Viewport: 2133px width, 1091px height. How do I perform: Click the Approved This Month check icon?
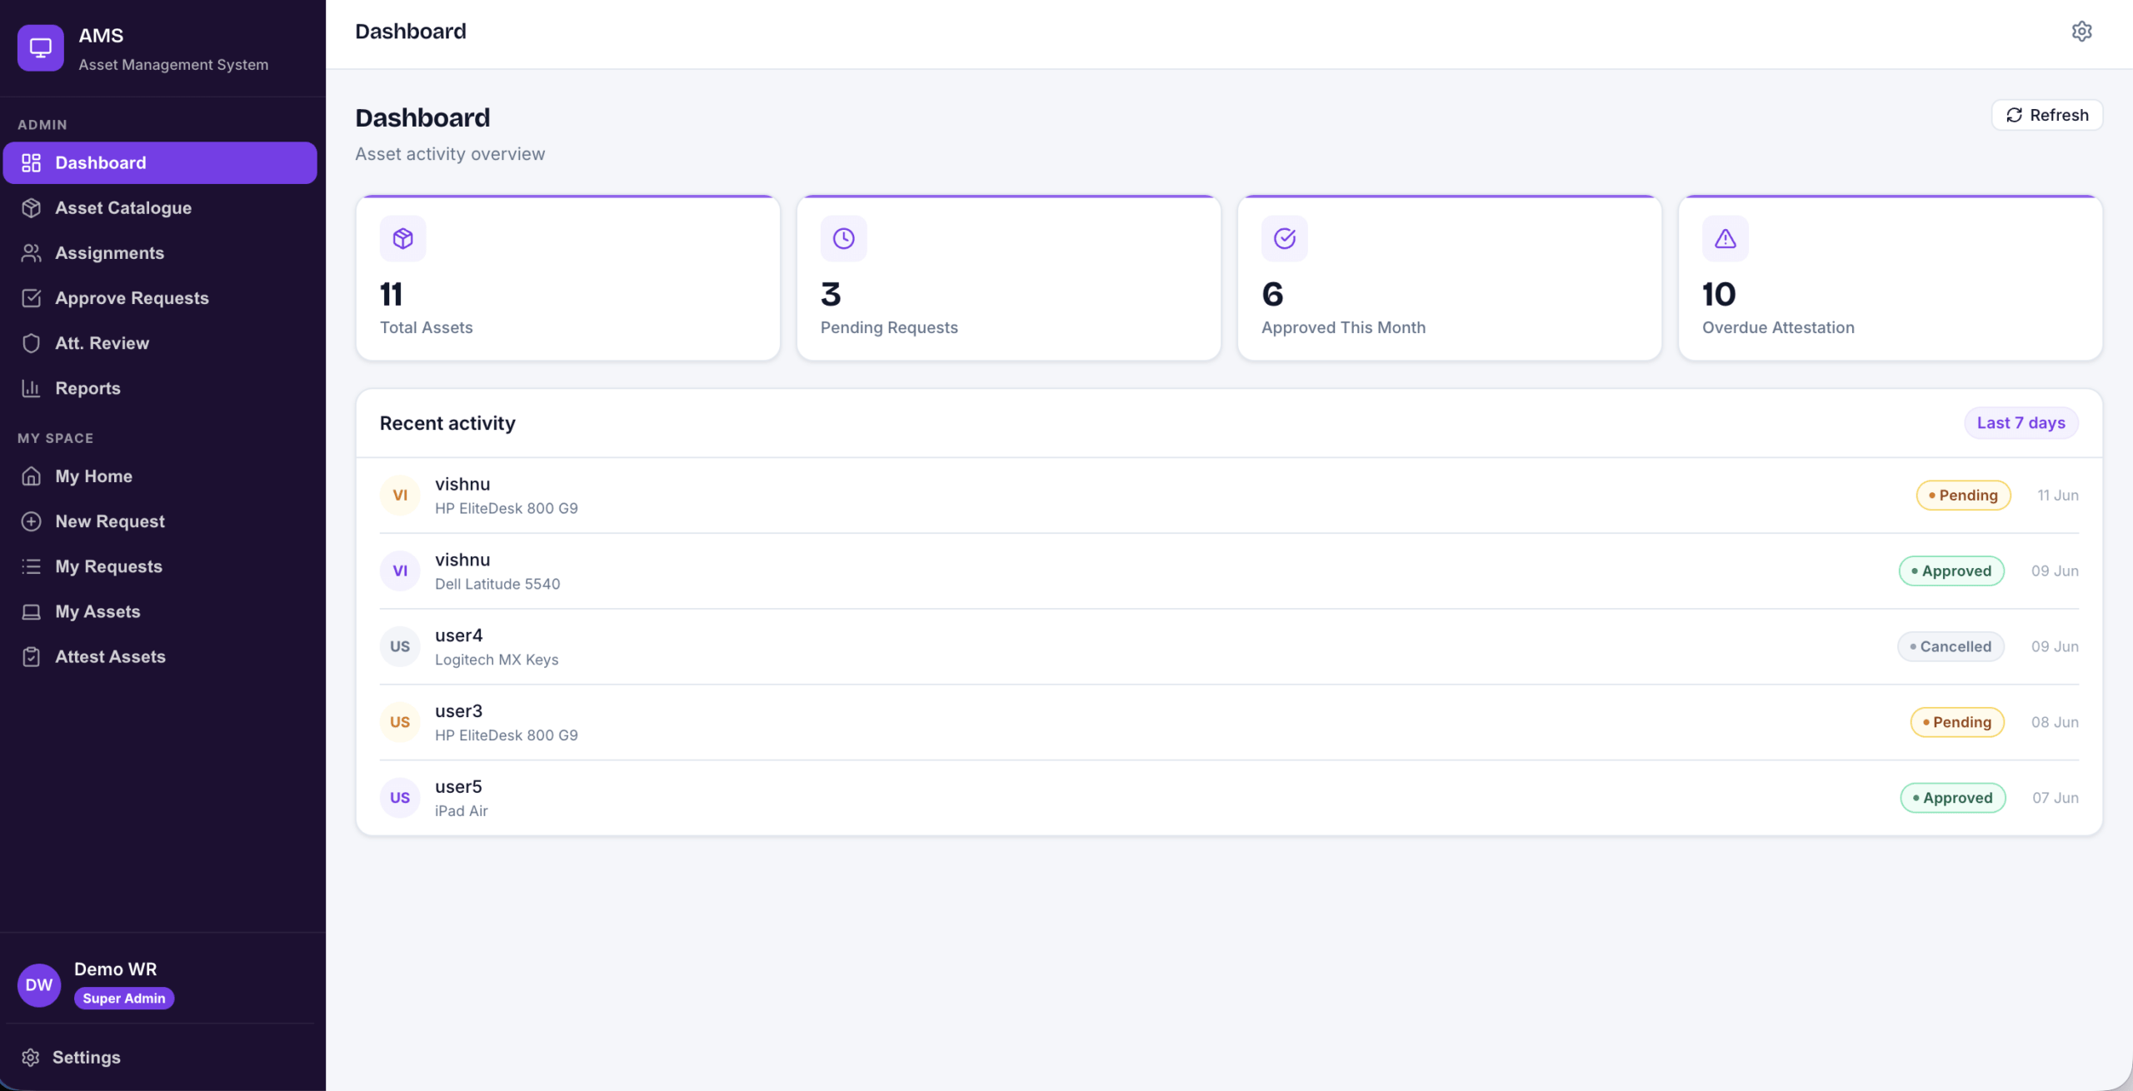[1285, 239]
